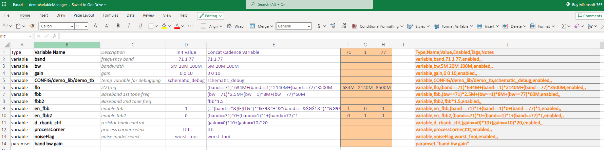Click the Undo arrow icon
The width and height of the screenshot is (604, 150).
[x=5, y=26]
